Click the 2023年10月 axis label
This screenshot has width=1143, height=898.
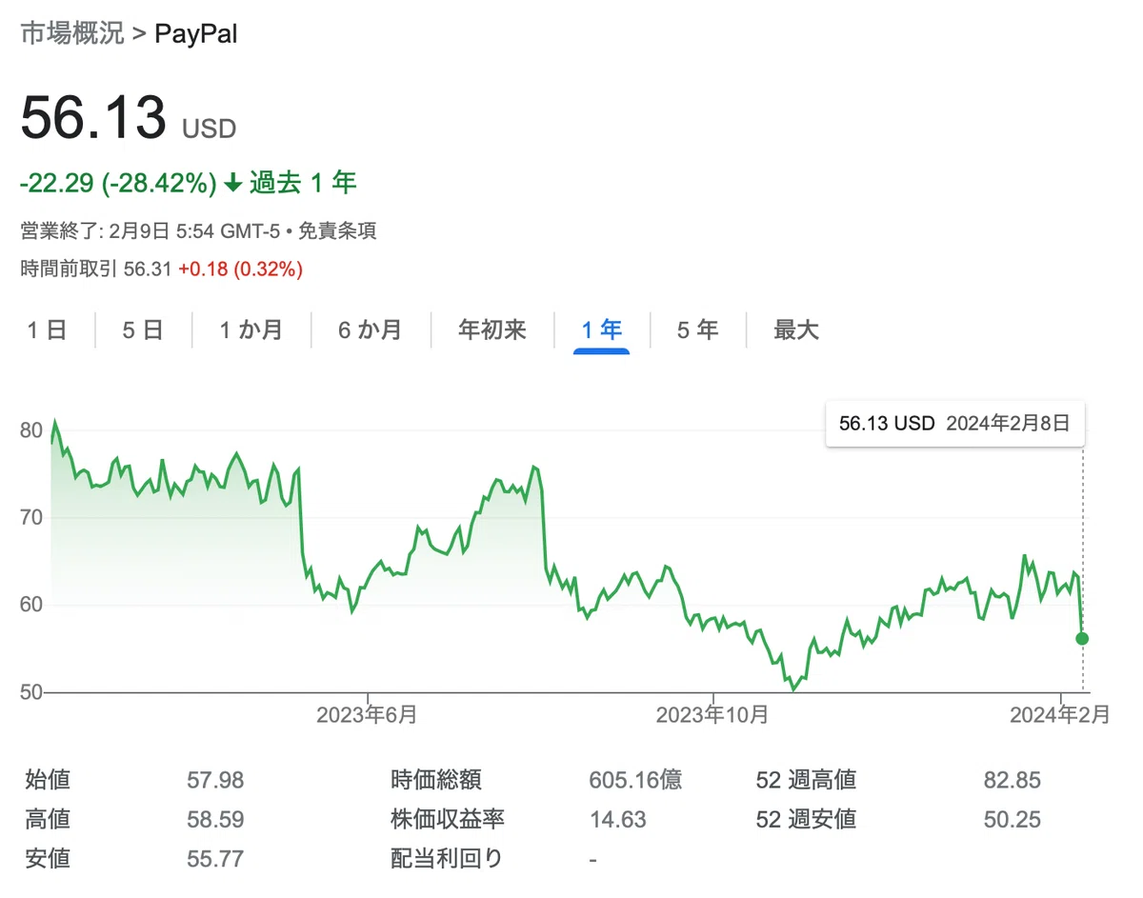[x=712, y=715]
